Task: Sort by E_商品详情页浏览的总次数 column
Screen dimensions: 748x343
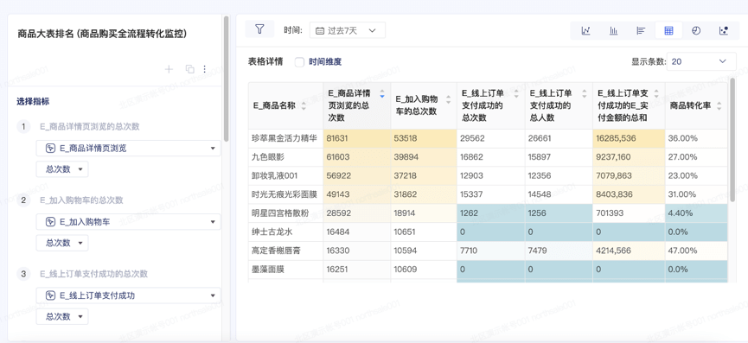Action: coord(381,93)
